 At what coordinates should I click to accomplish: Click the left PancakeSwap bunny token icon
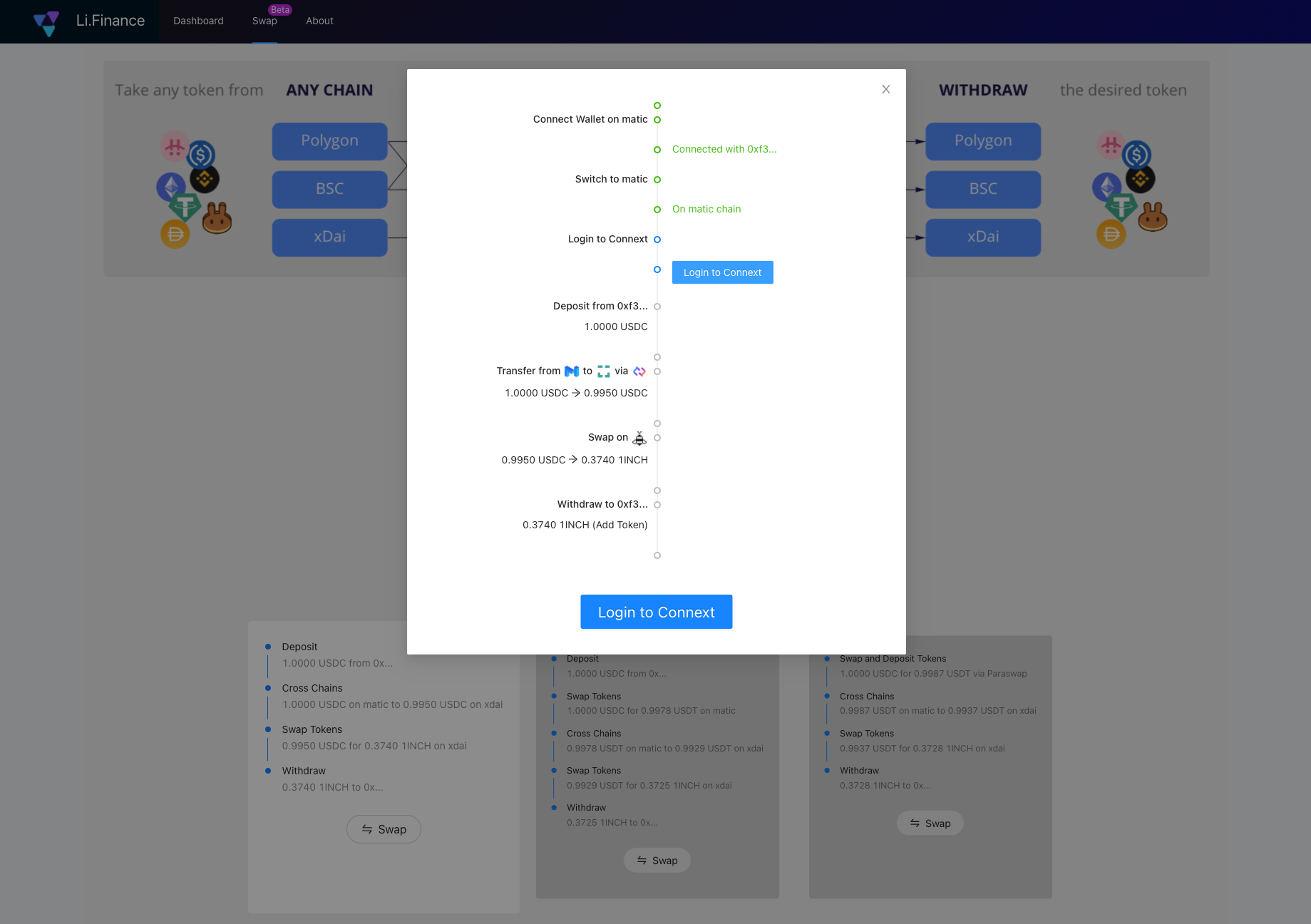[217, 218]
